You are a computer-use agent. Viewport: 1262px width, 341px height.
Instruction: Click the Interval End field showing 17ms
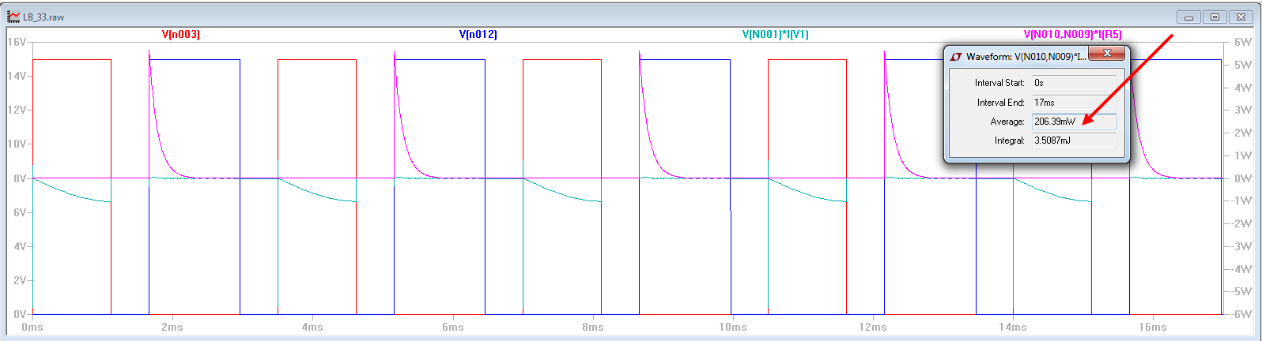point(1074,103)
